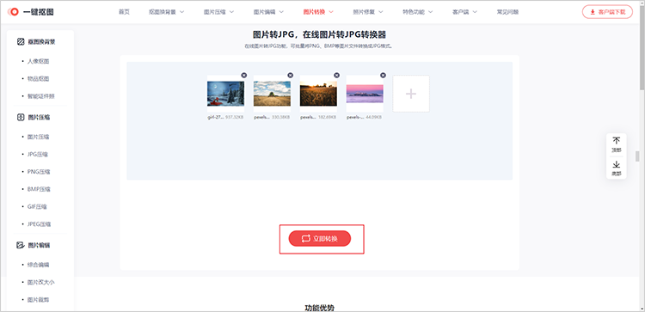
Task: Jump to page bottom with 底部 arrow
Action: pos(617,168)
